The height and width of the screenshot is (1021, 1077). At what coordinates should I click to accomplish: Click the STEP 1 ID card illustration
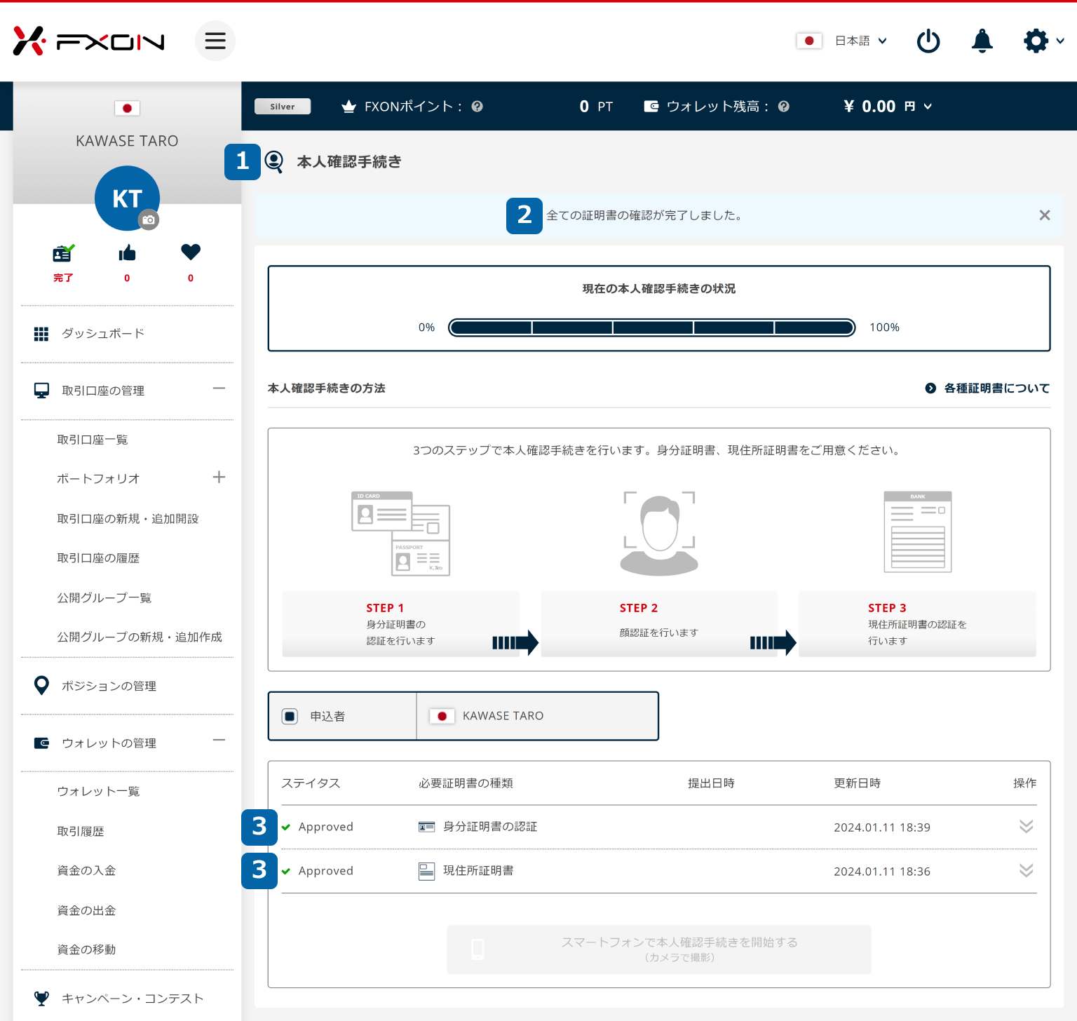point(400,534)
